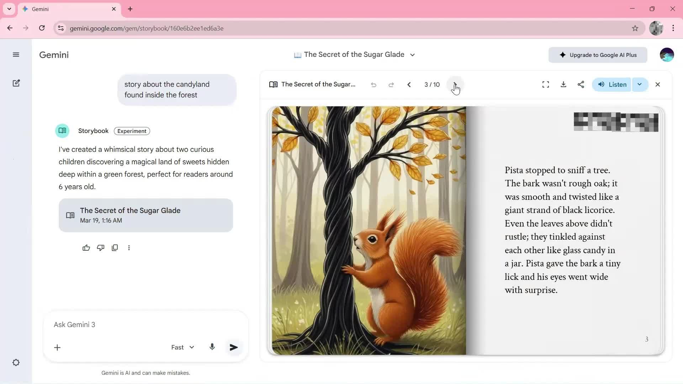Copy the Storybook response
The width and height of the screenshot is (683, 384).
[x=115, y=248]
